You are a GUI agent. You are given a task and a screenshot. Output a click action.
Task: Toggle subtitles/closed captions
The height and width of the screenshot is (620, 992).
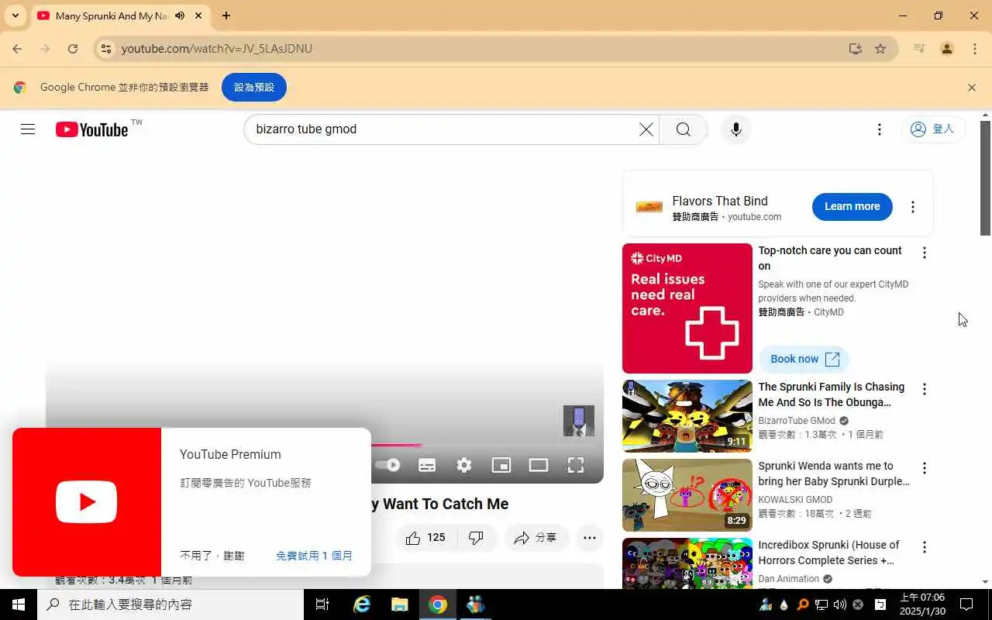427,465
